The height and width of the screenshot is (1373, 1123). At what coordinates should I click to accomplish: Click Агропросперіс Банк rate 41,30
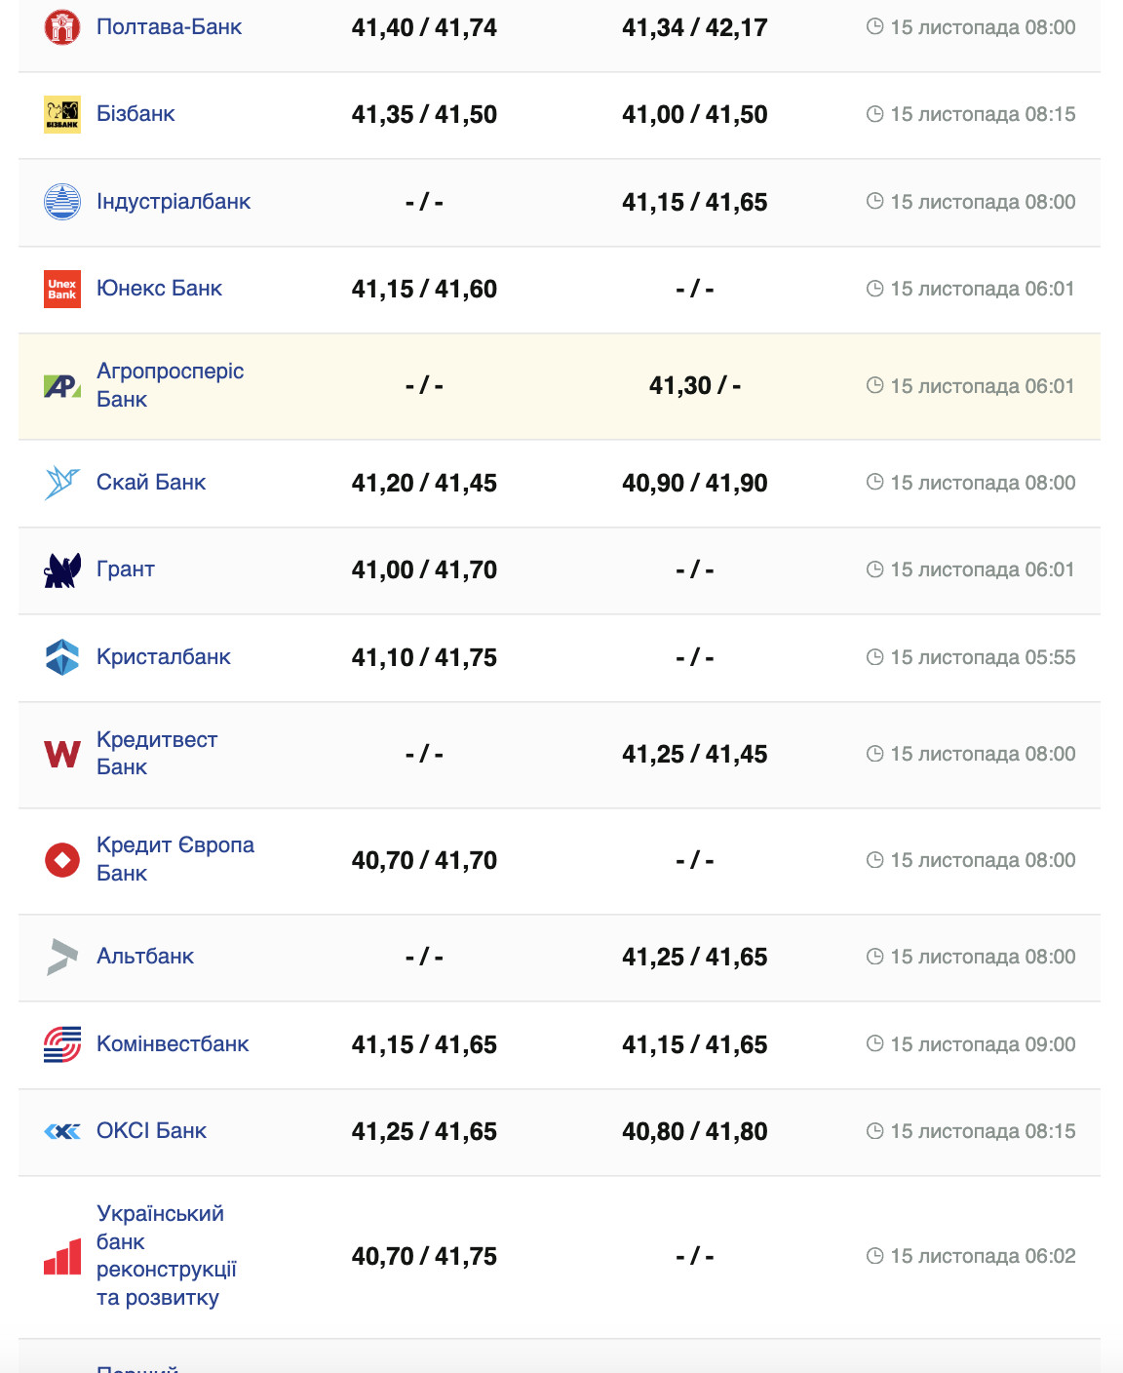click(680, 386)
